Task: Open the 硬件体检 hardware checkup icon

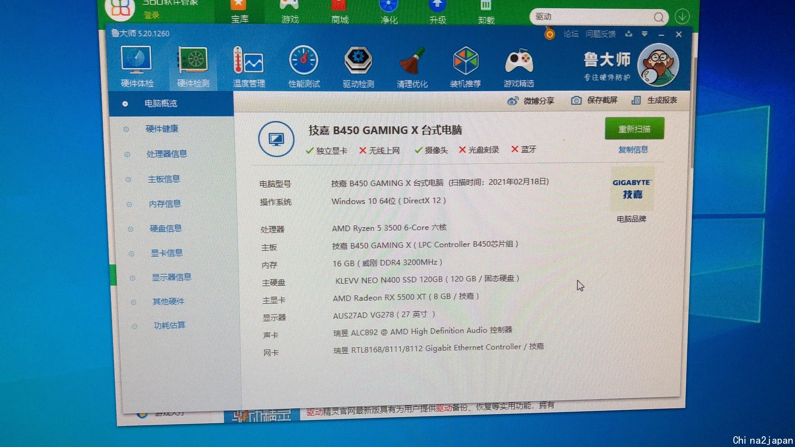Action: point(137,66)
